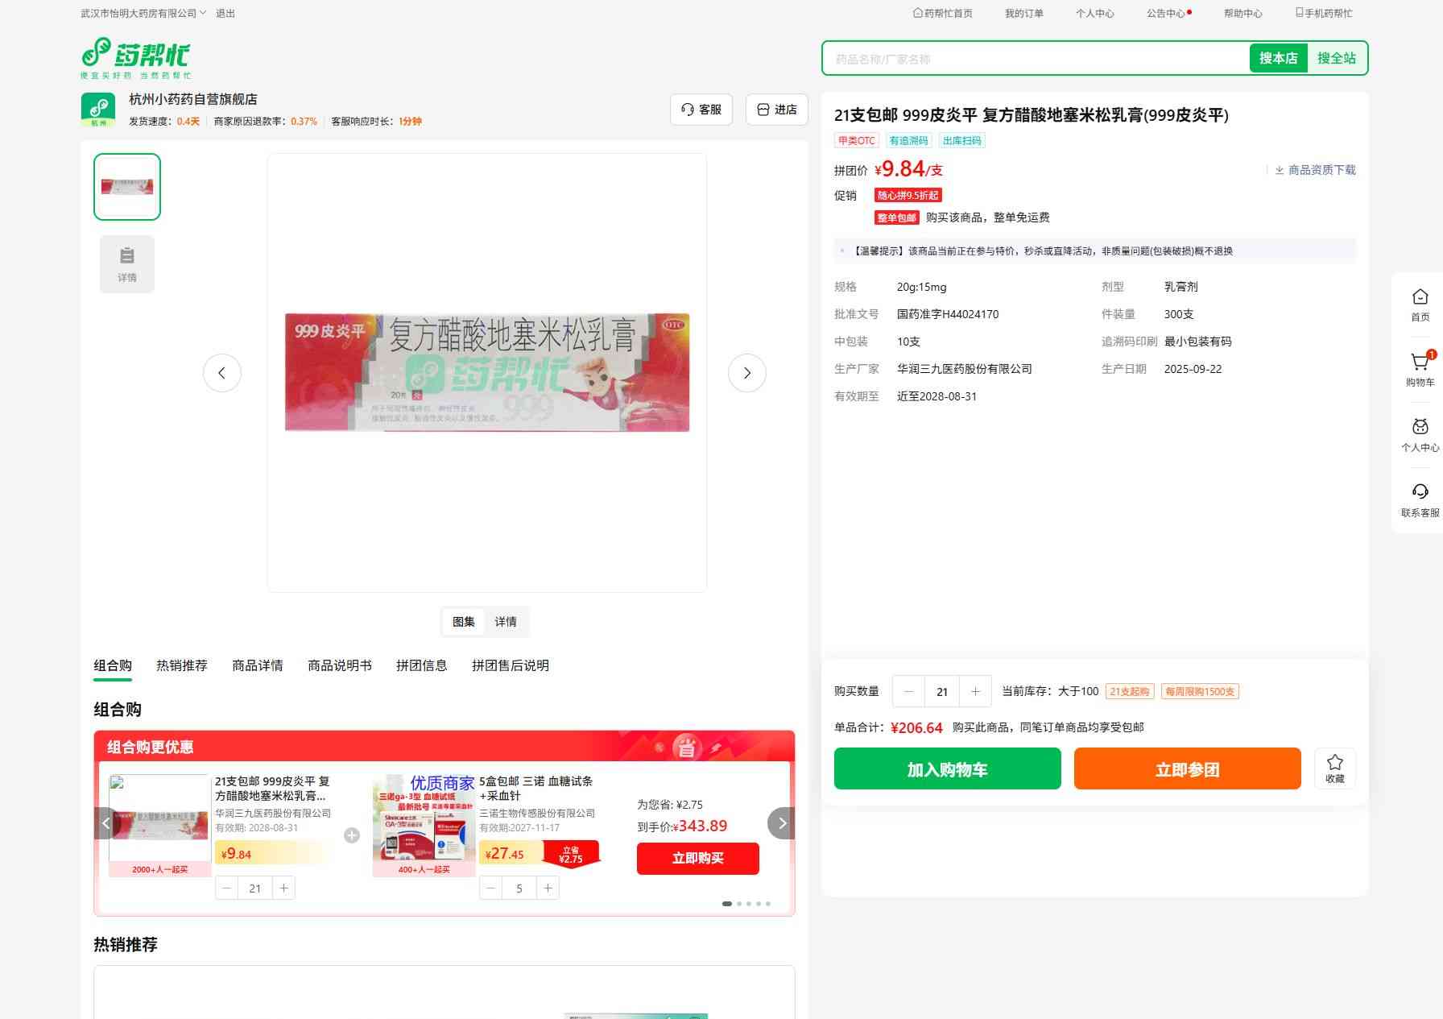
Task: Increase purchase quantity with the plus button
Action: coord(975,691)
